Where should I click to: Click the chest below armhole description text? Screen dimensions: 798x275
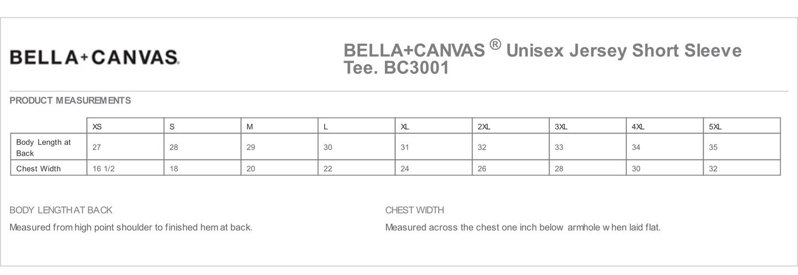point(522,228)
